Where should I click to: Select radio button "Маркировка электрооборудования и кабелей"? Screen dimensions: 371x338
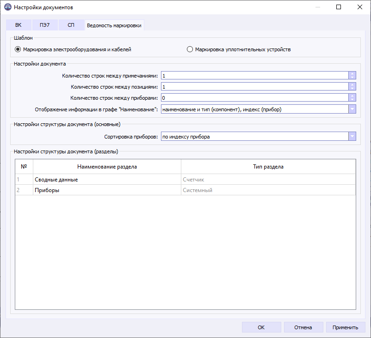[x=17, y=49]
